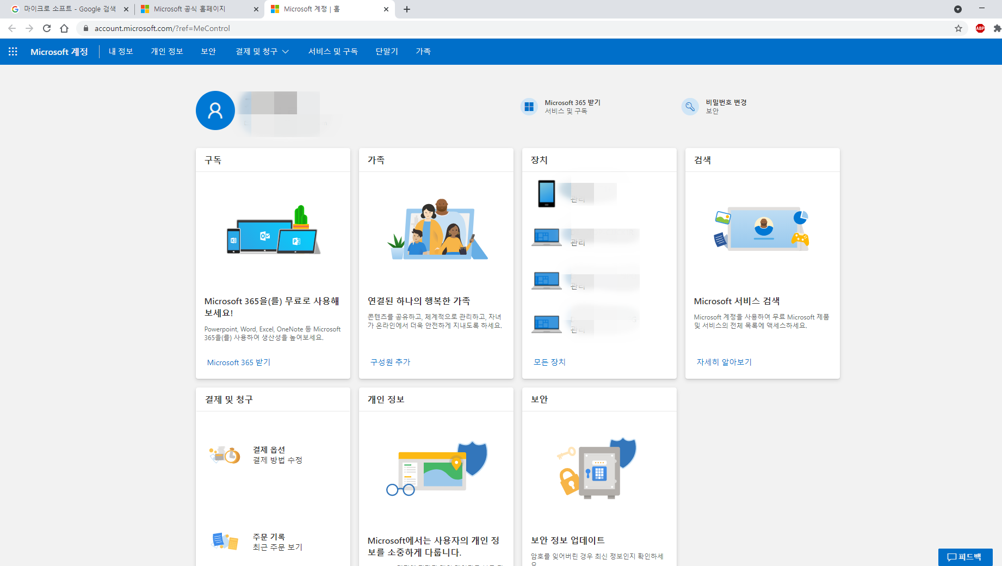The height and width of the screenshot is (566, 1002).
Task: Select the phone device icon in 장치
Action: [547, 194]
